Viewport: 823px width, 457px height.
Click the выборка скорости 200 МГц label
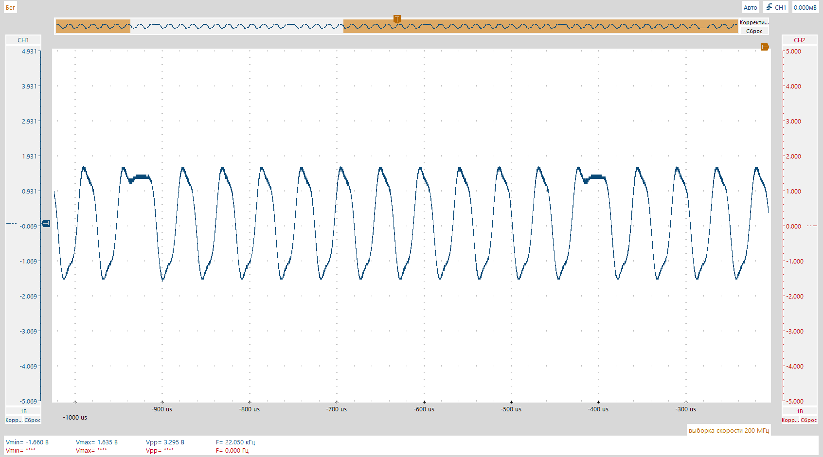(x=729, y=430)
